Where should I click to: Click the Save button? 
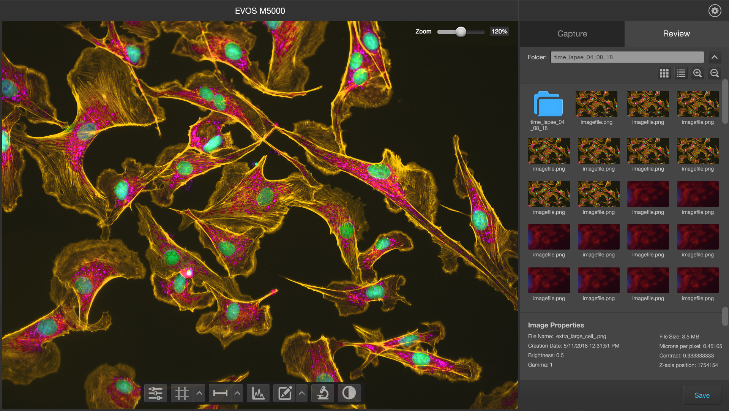pos(702,395)
